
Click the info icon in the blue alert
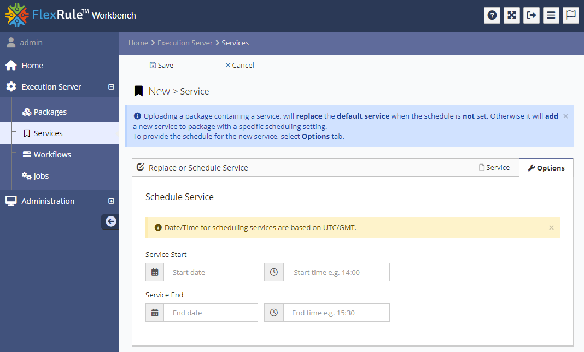137,116
